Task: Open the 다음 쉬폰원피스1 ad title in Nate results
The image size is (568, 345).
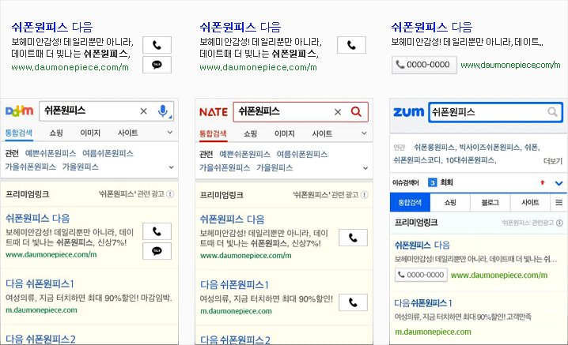Action: 234,285
